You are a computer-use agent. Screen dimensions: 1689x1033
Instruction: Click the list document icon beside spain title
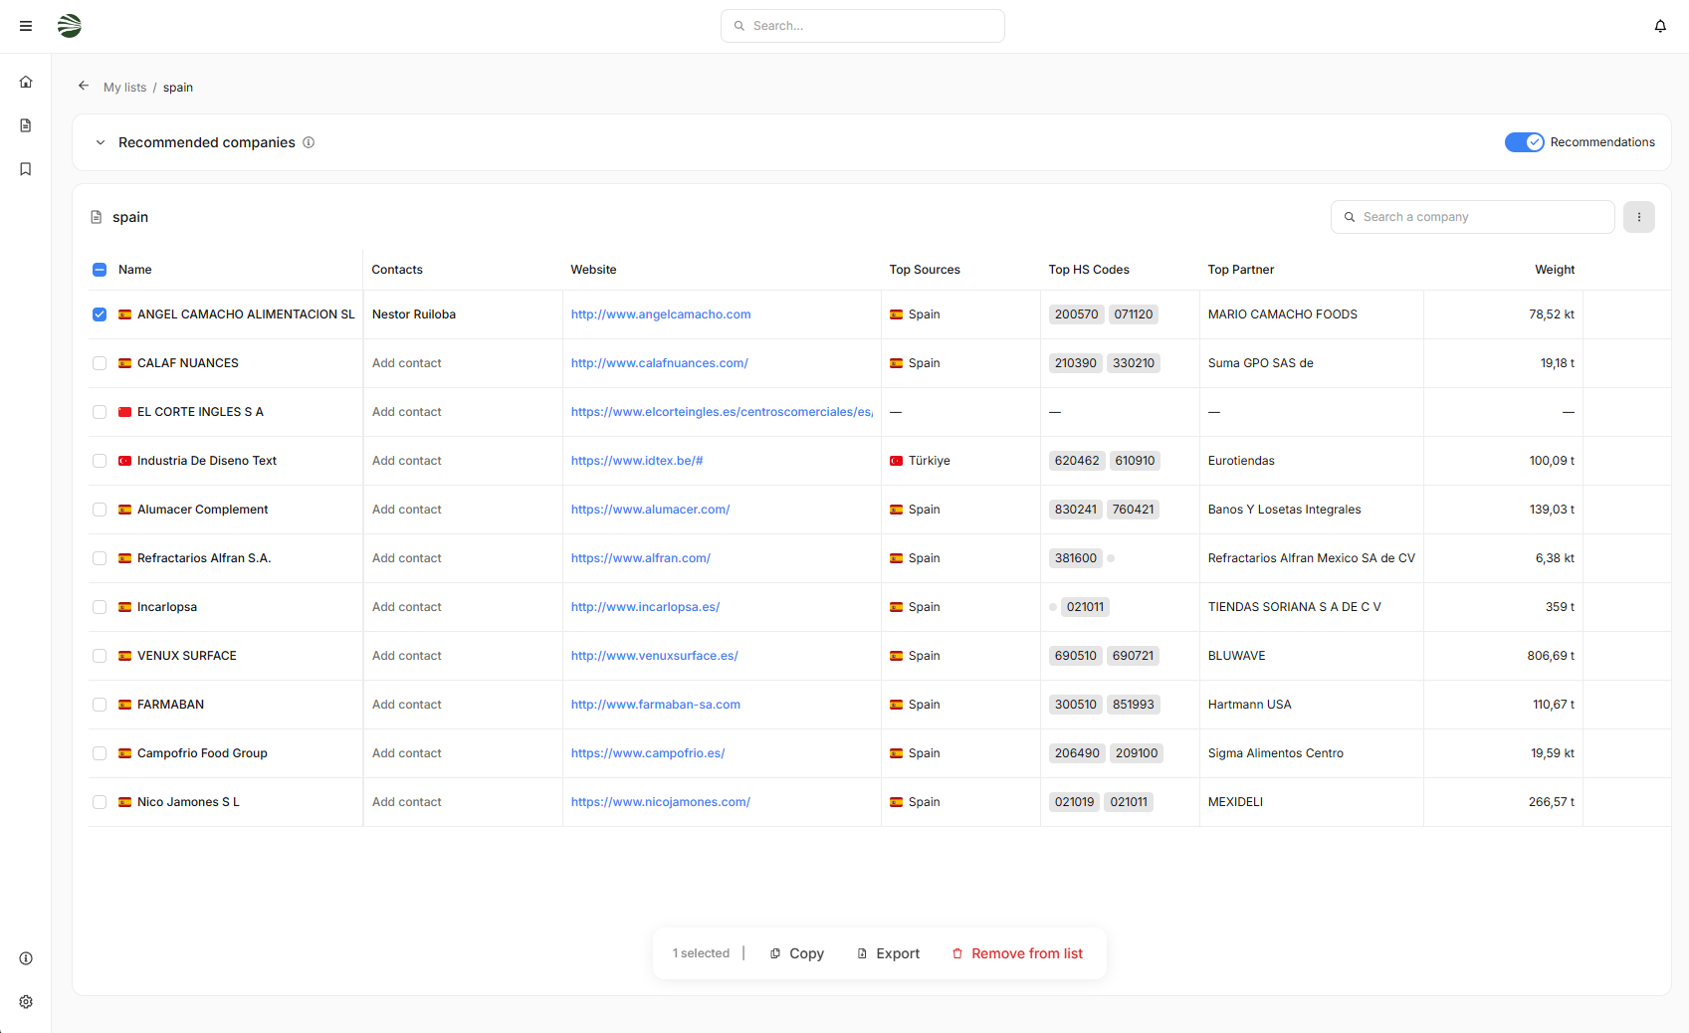click(x=97, y=217)
